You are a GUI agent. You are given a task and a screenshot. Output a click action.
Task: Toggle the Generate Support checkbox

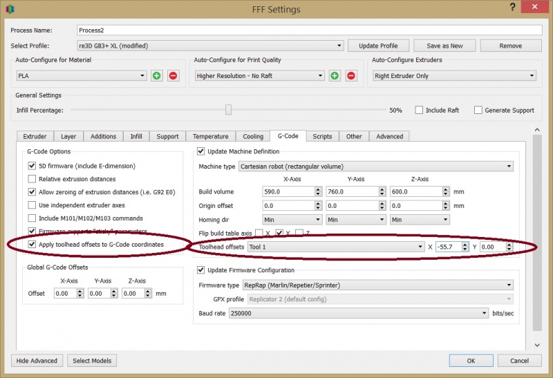pos(478,110)
